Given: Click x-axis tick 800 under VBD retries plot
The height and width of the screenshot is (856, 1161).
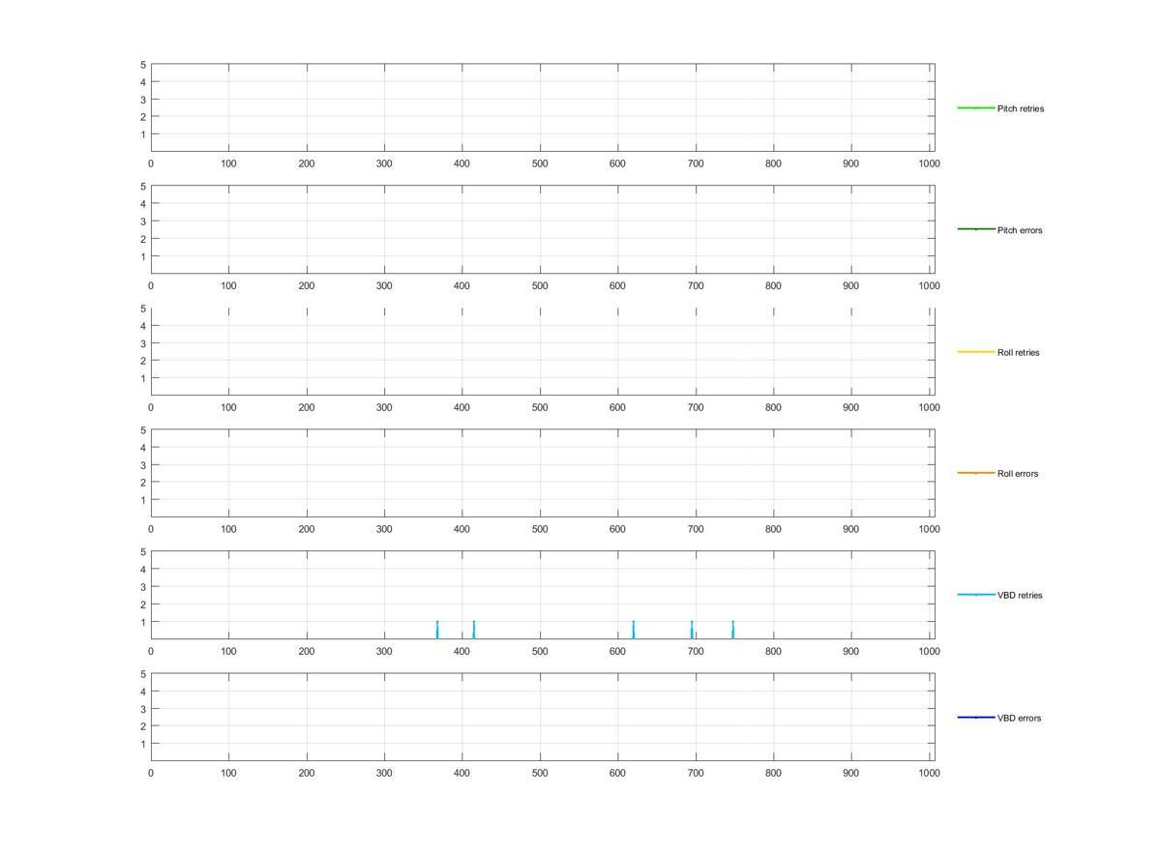Looking at the screenshot, I should pos(773,651).
